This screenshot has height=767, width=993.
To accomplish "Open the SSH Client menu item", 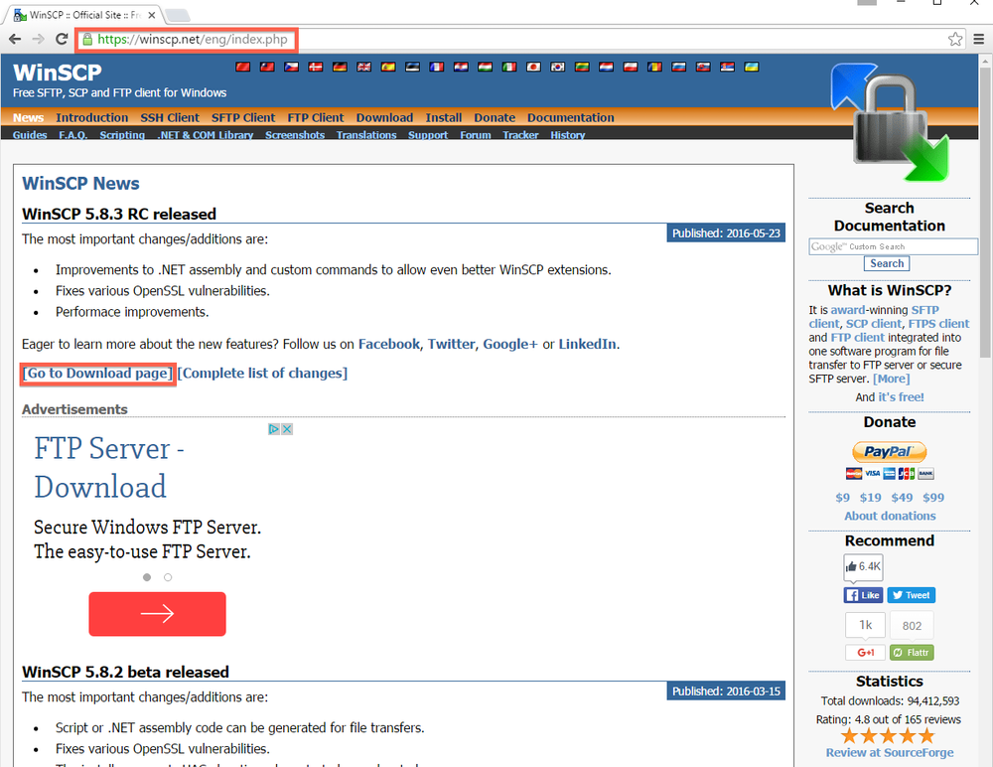I will [x=170, y=118].
